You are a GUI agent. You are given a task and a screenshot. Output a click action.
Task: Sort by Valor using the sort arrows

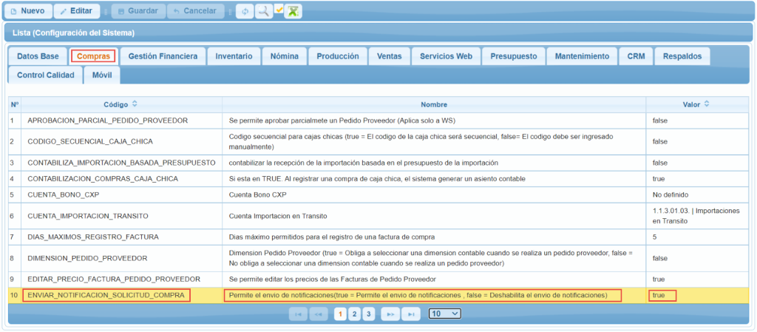(707, 104)
